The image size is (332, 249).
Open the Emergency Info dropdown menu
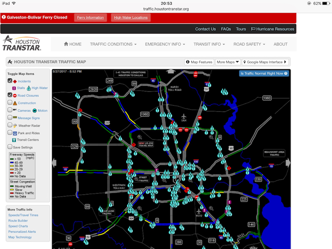click(x=165, y=44)
